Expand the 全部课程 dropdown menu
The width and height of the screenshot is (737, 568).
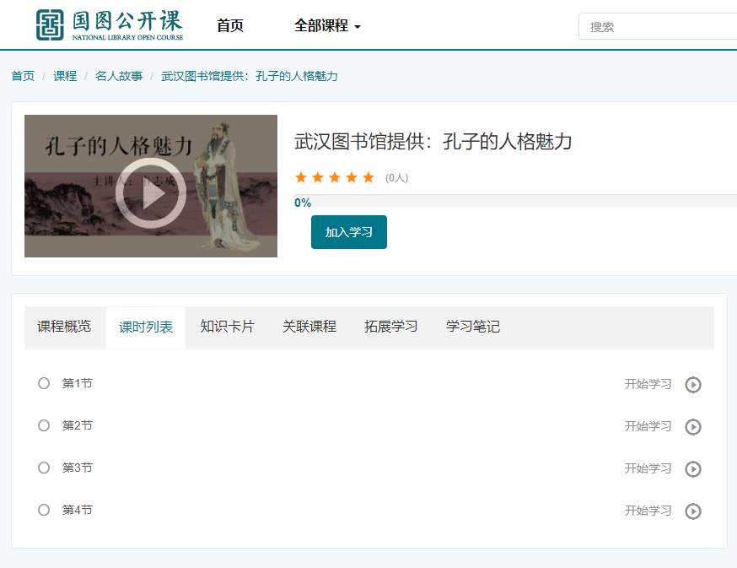tap(327, 26)
